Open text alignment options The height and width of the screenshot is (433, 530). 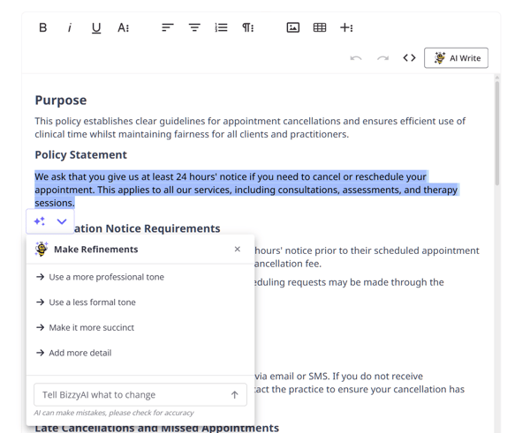pyautogui.click(x=167, y=27)
